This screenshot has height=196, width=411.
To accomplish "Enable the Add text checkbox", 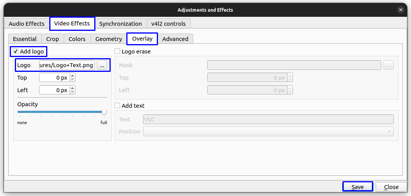I will (x=117, y=105).
